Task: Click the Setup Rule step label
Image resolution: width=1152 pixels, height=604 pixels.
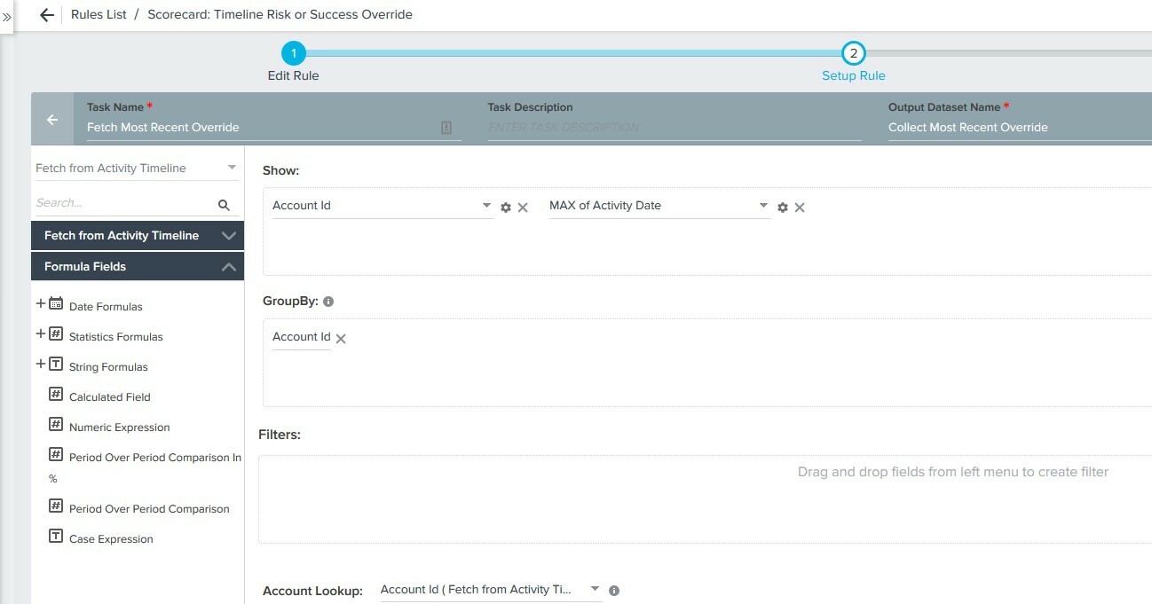Action: pyautogui.click(x=853, y=75)
